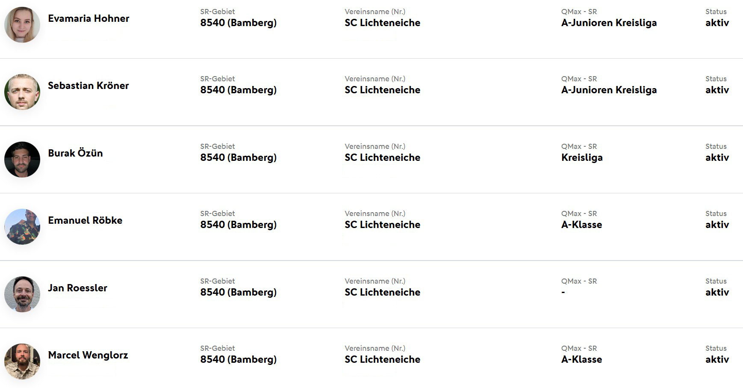Click A-Klasse in Marcel Wenglorz's row
743x388 pixels.
[x=581, y=359]
